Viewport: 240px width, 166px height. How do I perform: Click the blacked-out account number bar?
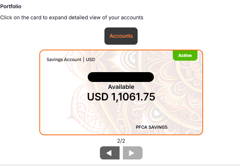(121, 77)
